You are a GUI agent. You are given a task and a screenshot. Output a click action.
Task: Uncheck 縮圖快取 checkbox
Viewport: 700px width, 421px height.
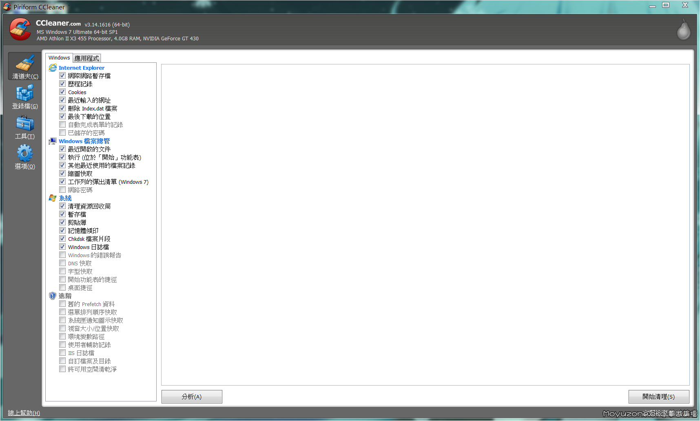[x=62, y=173]
